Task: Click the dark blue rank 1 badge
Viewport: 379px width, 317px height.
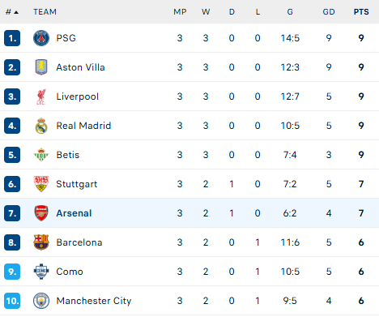Action: pyautogui.click(x=12, y=38)
